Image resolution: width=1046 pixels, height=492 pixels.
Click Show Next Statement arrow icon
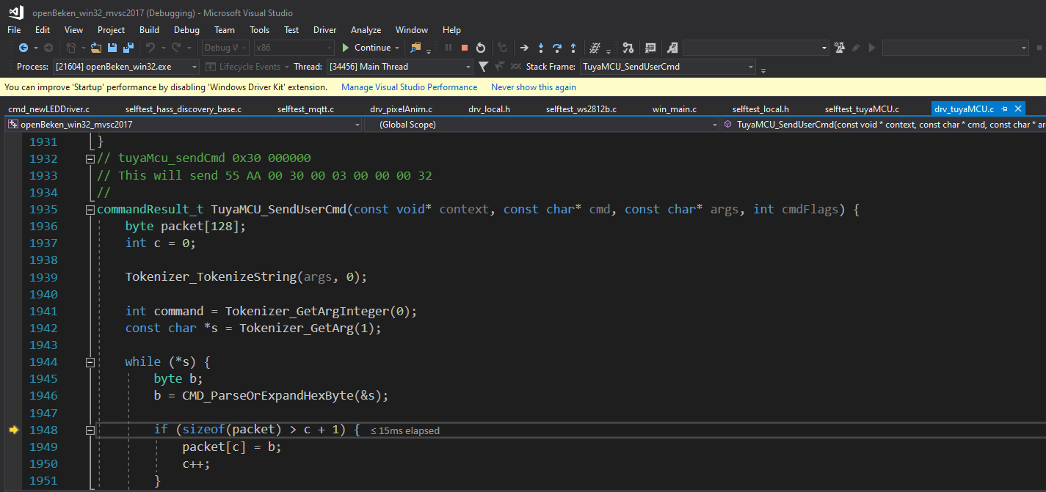(x=524, y=48)
